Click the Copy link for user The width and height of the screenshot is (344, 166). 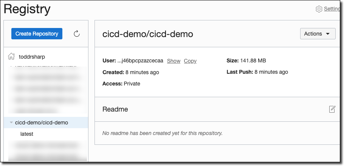[x=190, y=61]
